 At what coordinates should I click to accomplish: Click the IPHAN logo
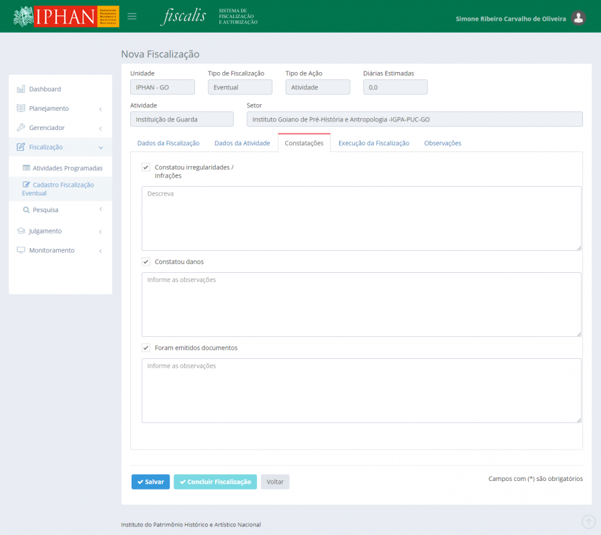pos(65,17)
